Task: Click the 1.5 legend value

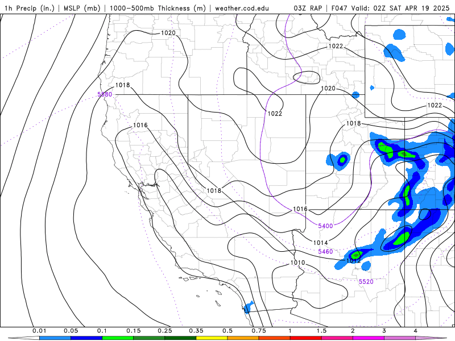Action: pos(321,331)
